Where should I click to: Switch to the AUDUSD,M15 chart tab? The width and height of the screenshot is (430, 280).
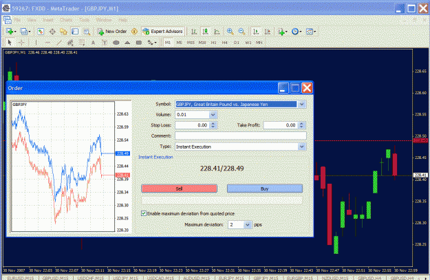pyautogui.click(x=196, y=278)
